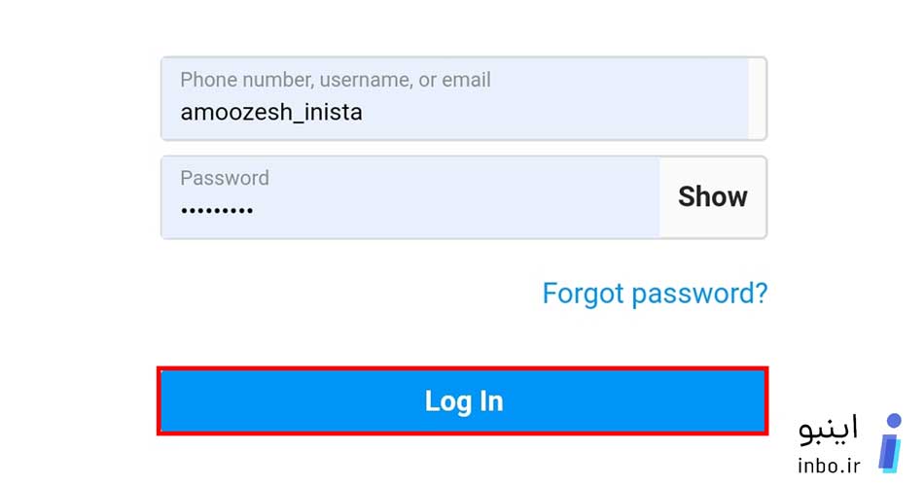This screenshot has width=924, height=486.
Task: Click the "Phone number, username, or email" label
Action: point(336,80)
